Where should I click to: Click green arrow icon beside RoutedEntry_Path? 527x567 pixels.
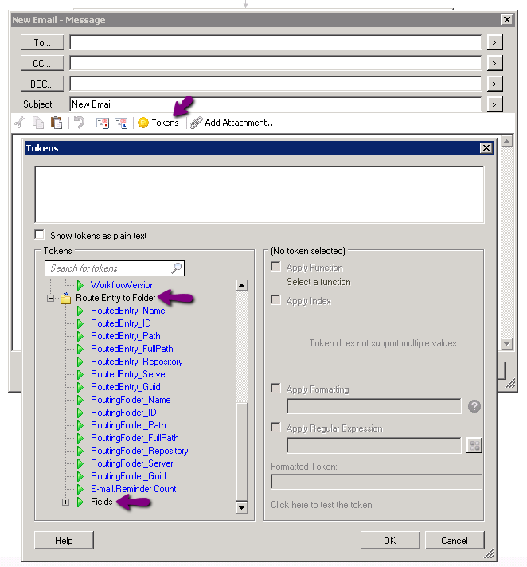tap(80, 336)
